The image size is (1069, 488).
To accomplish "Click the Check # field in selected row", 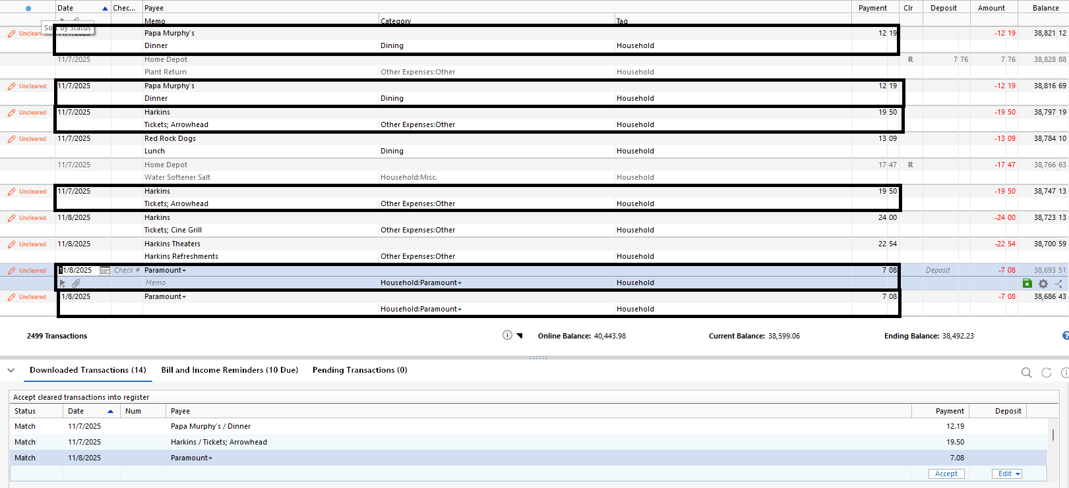I will (x=127, y=270).
